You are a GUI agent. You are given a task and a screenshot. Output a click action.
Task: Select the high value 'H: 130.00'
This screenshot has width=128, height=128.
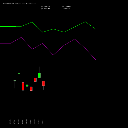[66, 7]
